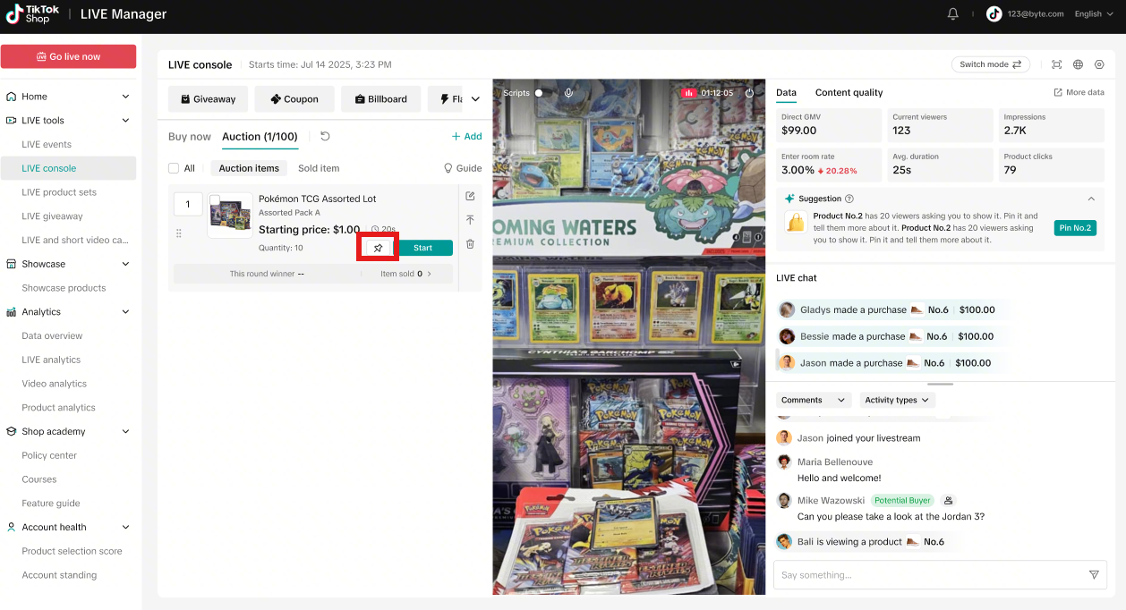Edit the Pokémon TCG Assorted Lot item

pos(470,197)
